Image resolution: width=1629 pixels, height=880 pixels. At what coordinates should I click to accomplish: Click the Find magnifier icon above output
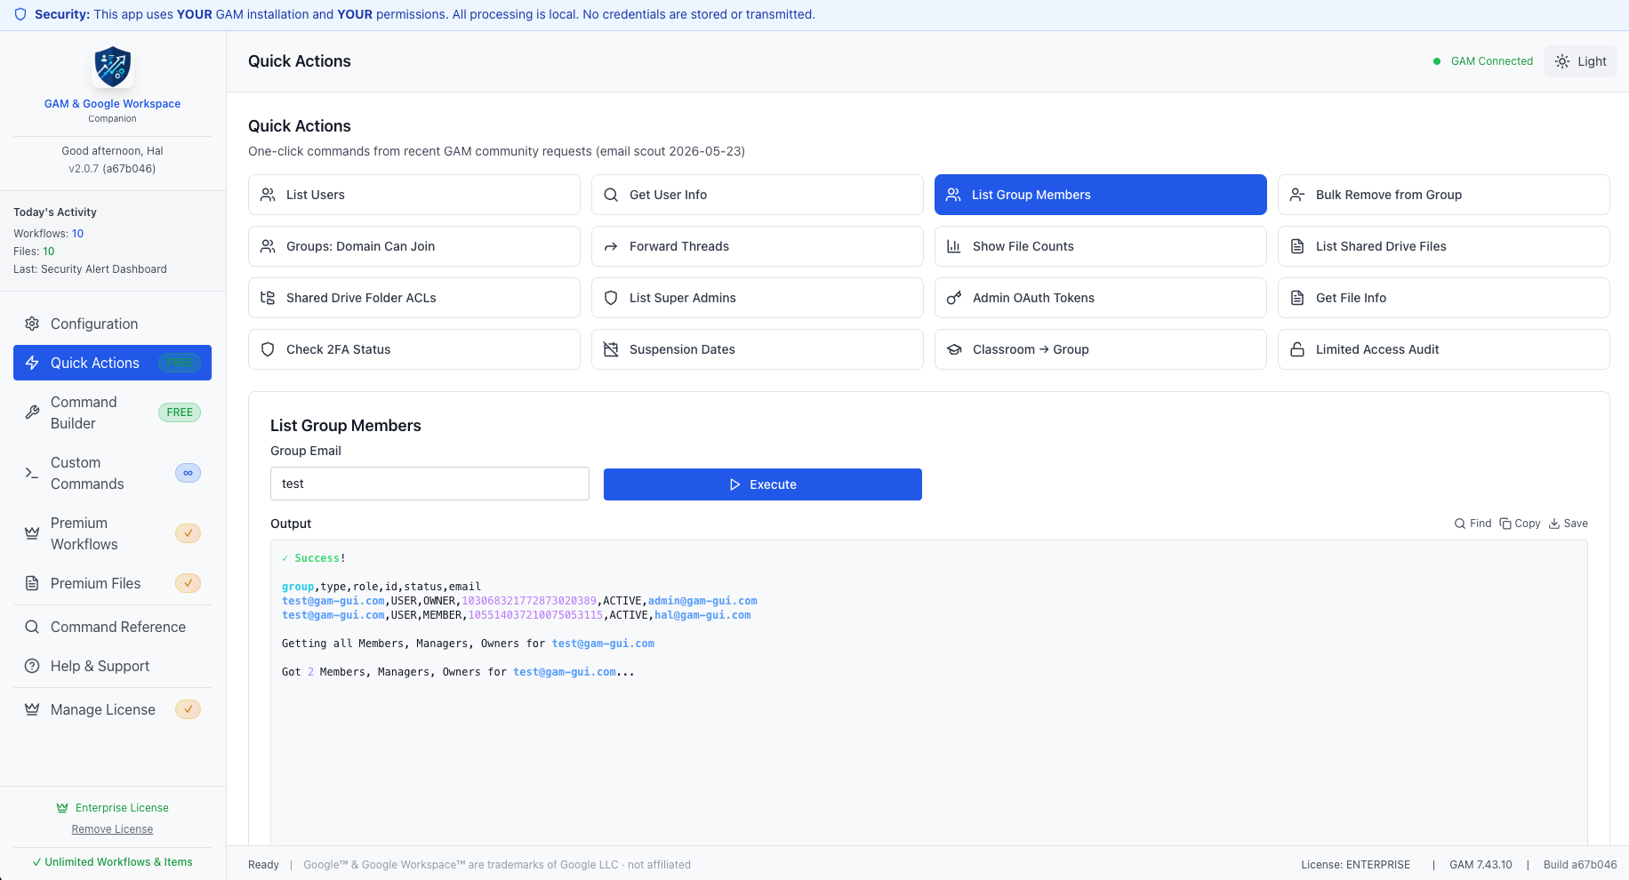(x=1460, y=524)
